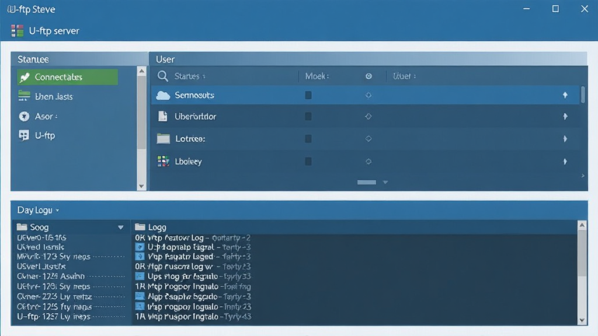Image resolution: width=598 pixels, height=336 pixels.
Task: Expand the Uberortdor row arrow at far right
Action: pos(565,116)
